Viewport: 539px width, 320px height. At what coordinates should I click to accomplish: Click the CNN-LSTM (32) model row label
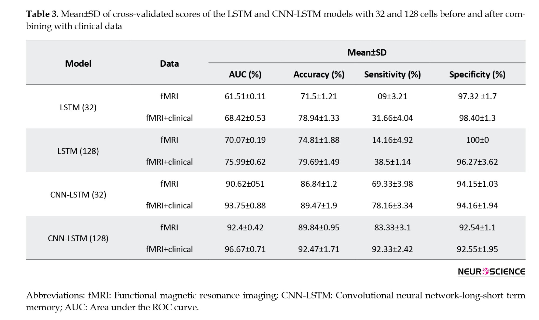(x=78, y=195)
